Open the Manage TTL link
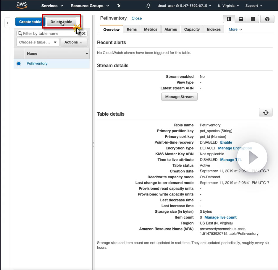278x270 pixels. point(231,160)
